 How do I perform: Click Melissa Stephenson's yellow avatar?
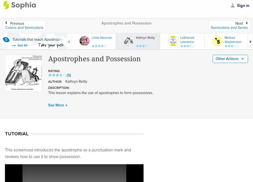click(x=217, y=41)
